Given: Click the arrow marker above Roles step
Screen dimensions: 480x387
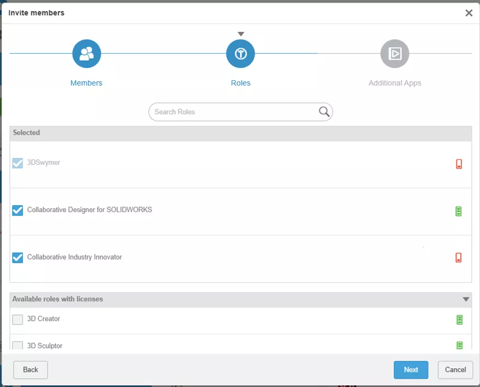Looking at the screenshot, I should point(241,33).
